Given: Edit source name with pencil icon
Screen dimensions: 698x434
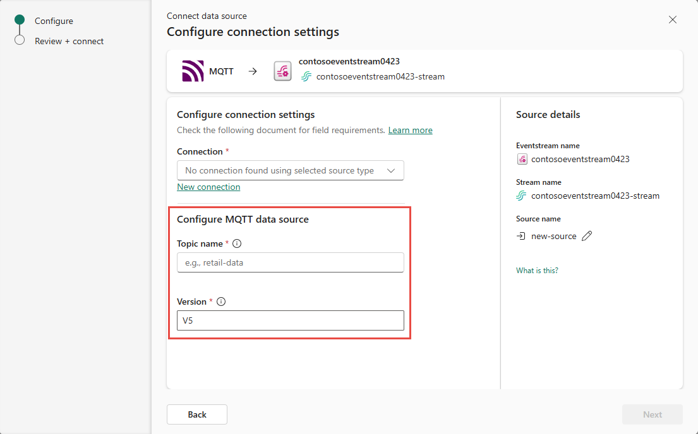Looking at the screenshot, I should (x=587, y=236).
